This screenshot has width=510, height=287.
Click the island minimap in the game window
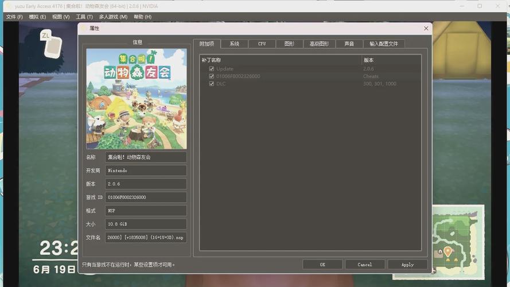tap(458, 241)
